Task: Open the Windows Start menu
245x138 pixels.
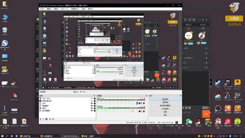Action: pos(2,136)
